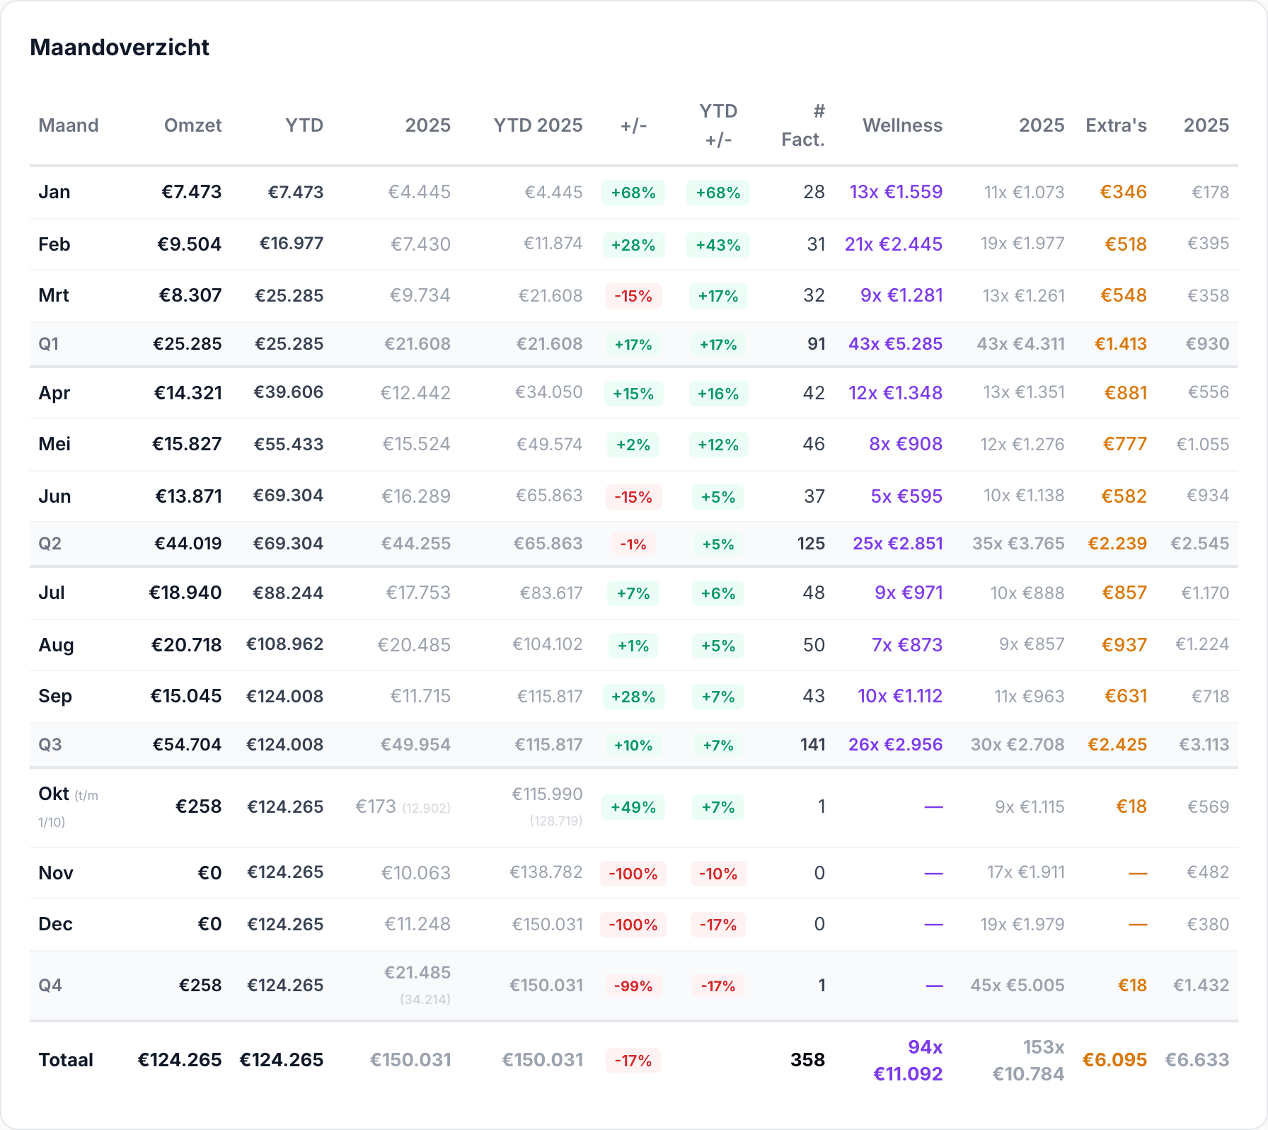Click the €346 extras amount for Jan

[x=1123, y=192]
